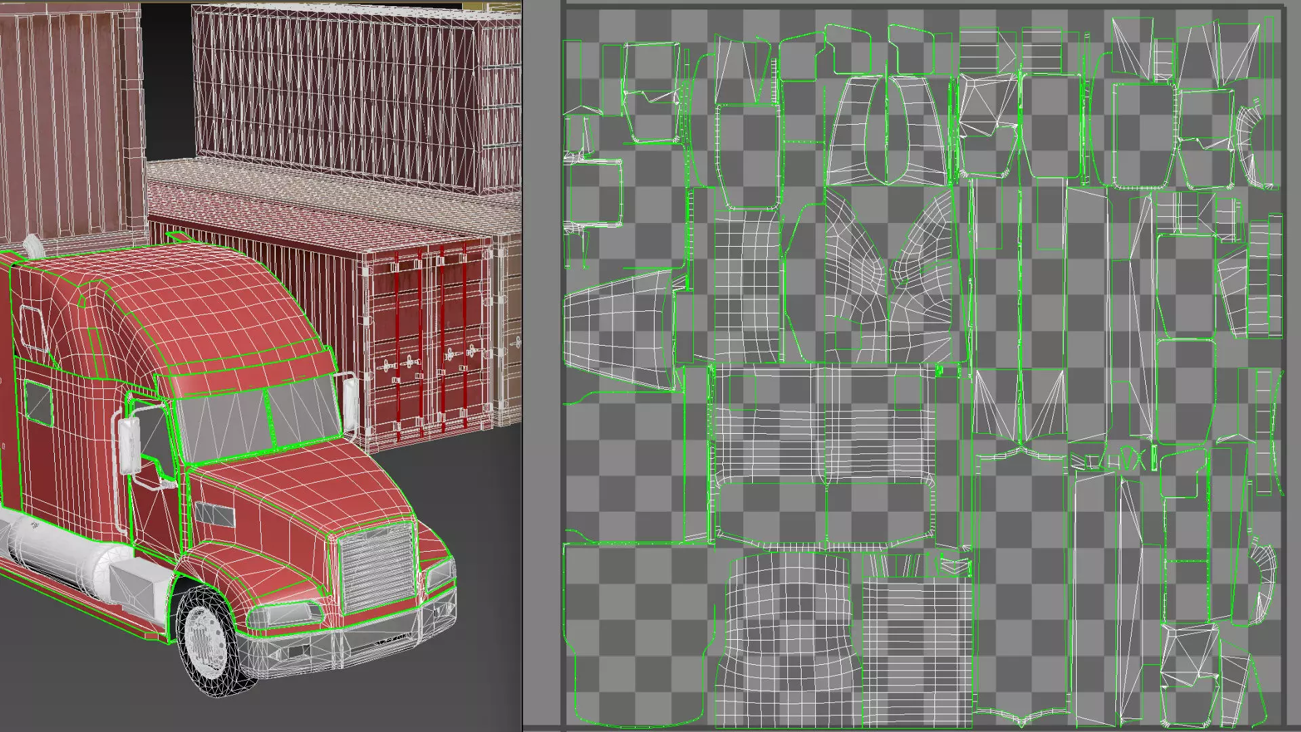Select the rectangular side vent on the hood
Image resolution: width=1301 pixels, height=732 pixels.
pyautogui.click(x=214, y=515)
